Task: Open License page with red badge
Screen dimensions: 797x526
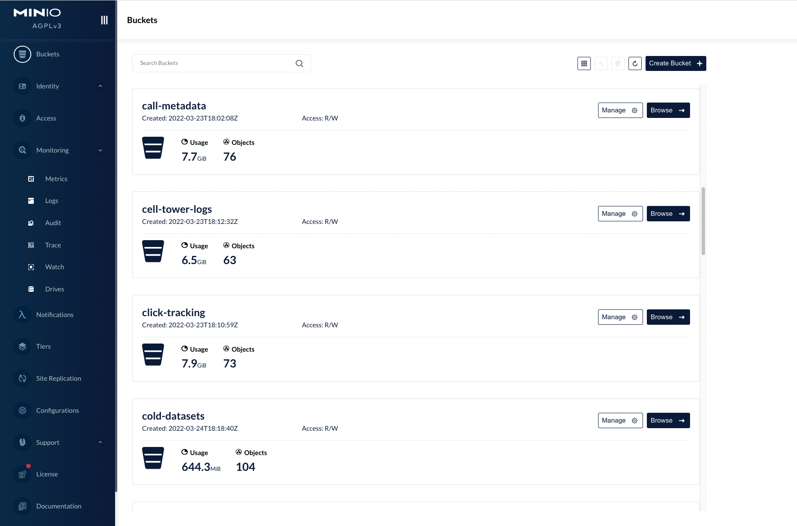Action: click(47, 474)
